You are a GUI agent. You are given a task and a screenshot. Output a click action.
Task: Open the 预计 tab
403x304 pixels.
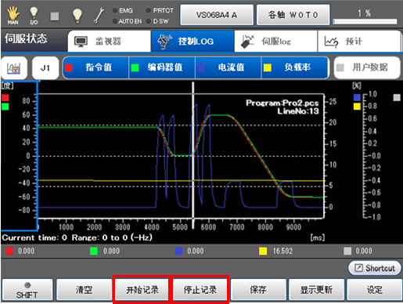(x=359, y=42)
